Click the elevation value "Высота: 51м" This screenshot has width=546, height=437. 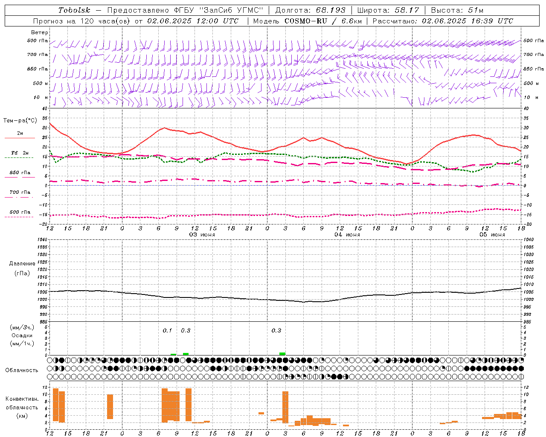[457, 10]
